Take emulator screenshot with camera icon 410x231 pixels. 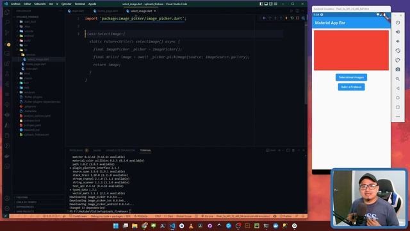[x=398, y=69]
